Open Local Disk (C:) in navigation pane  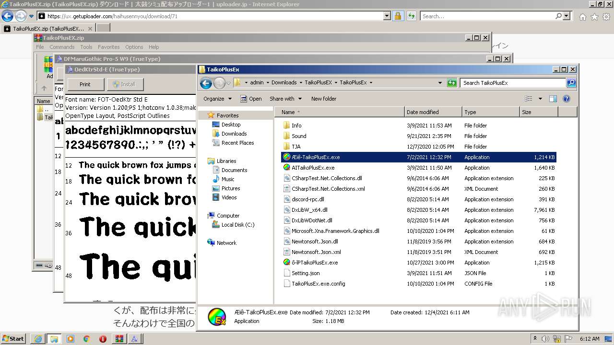point(238,225)
